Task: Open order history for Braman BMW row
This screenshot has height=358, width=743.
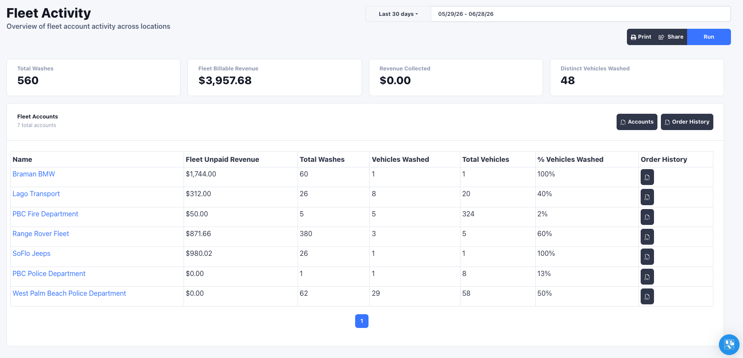Action: pyautogui.click(x=647, y=177)
